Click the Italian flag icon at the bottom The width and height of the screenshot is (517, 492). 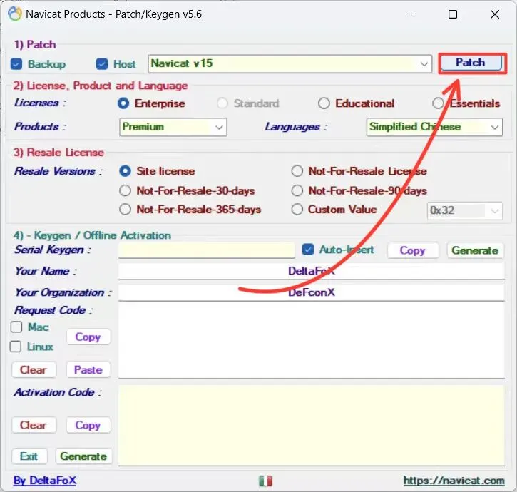coord(265,481)
